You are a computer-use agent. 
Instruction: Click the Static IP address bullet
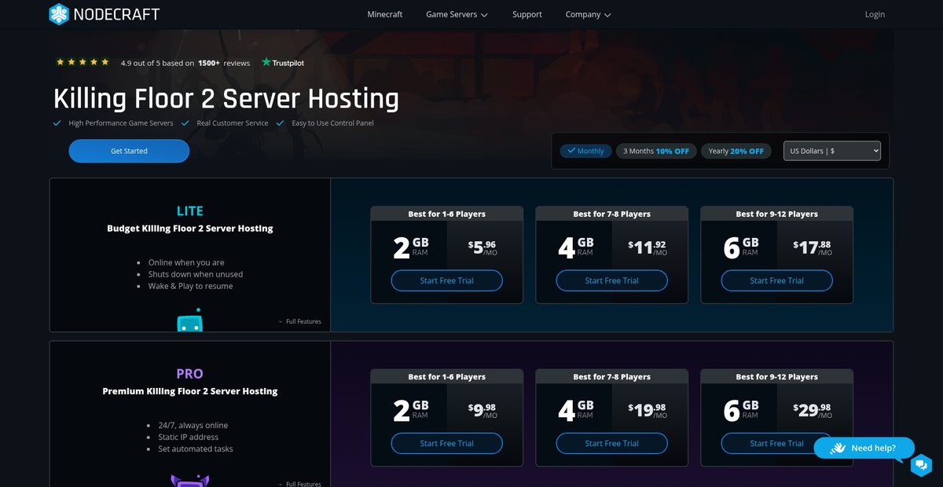pyautogui.click(x=188, y=437)
